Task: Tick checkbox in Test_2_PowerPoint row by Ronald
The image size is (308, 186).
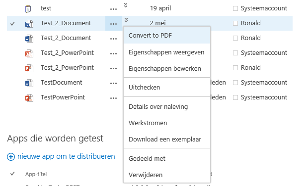Action: pyautogui.click(x=235, y=68)
